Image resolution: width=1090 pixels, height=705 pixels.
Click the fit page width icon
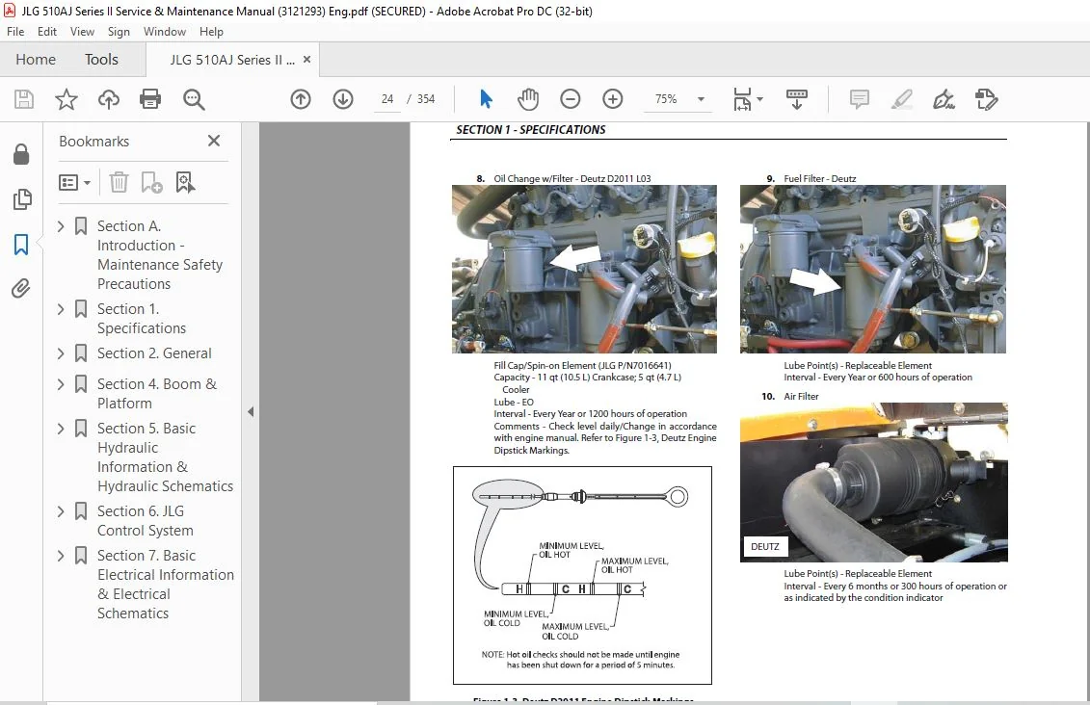point(742,99)
